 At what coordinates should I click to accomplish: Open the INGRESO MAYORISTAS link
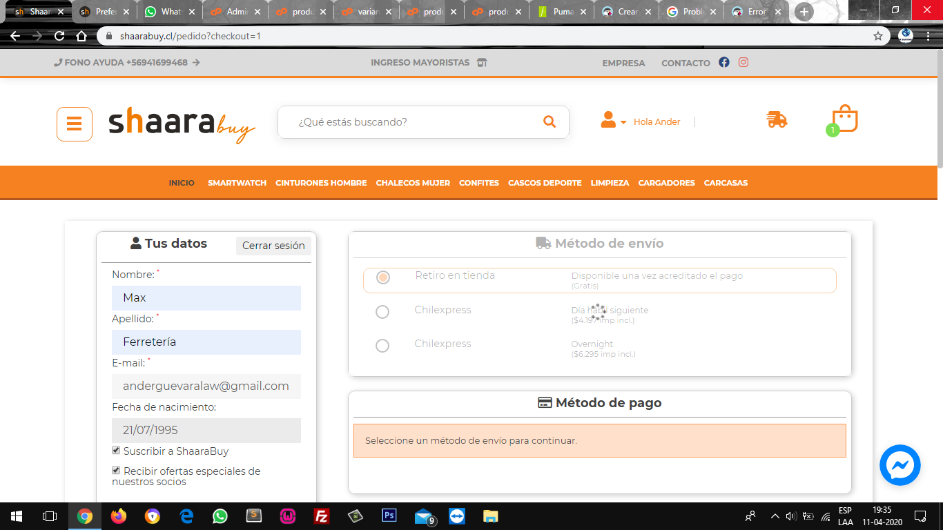pyautogui.click(x=420, y=63)
